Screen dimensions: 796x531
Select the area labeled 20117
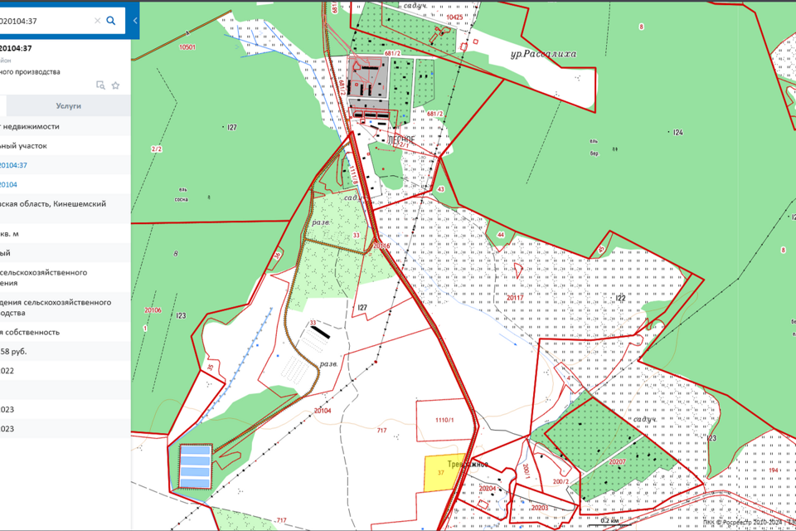click(x=517, y=298)
